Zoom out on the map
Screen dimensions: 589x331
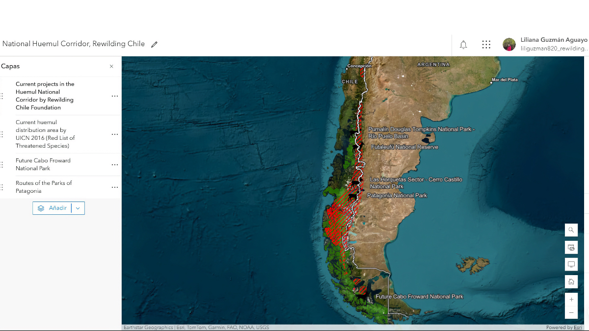[x=571, y=312]
